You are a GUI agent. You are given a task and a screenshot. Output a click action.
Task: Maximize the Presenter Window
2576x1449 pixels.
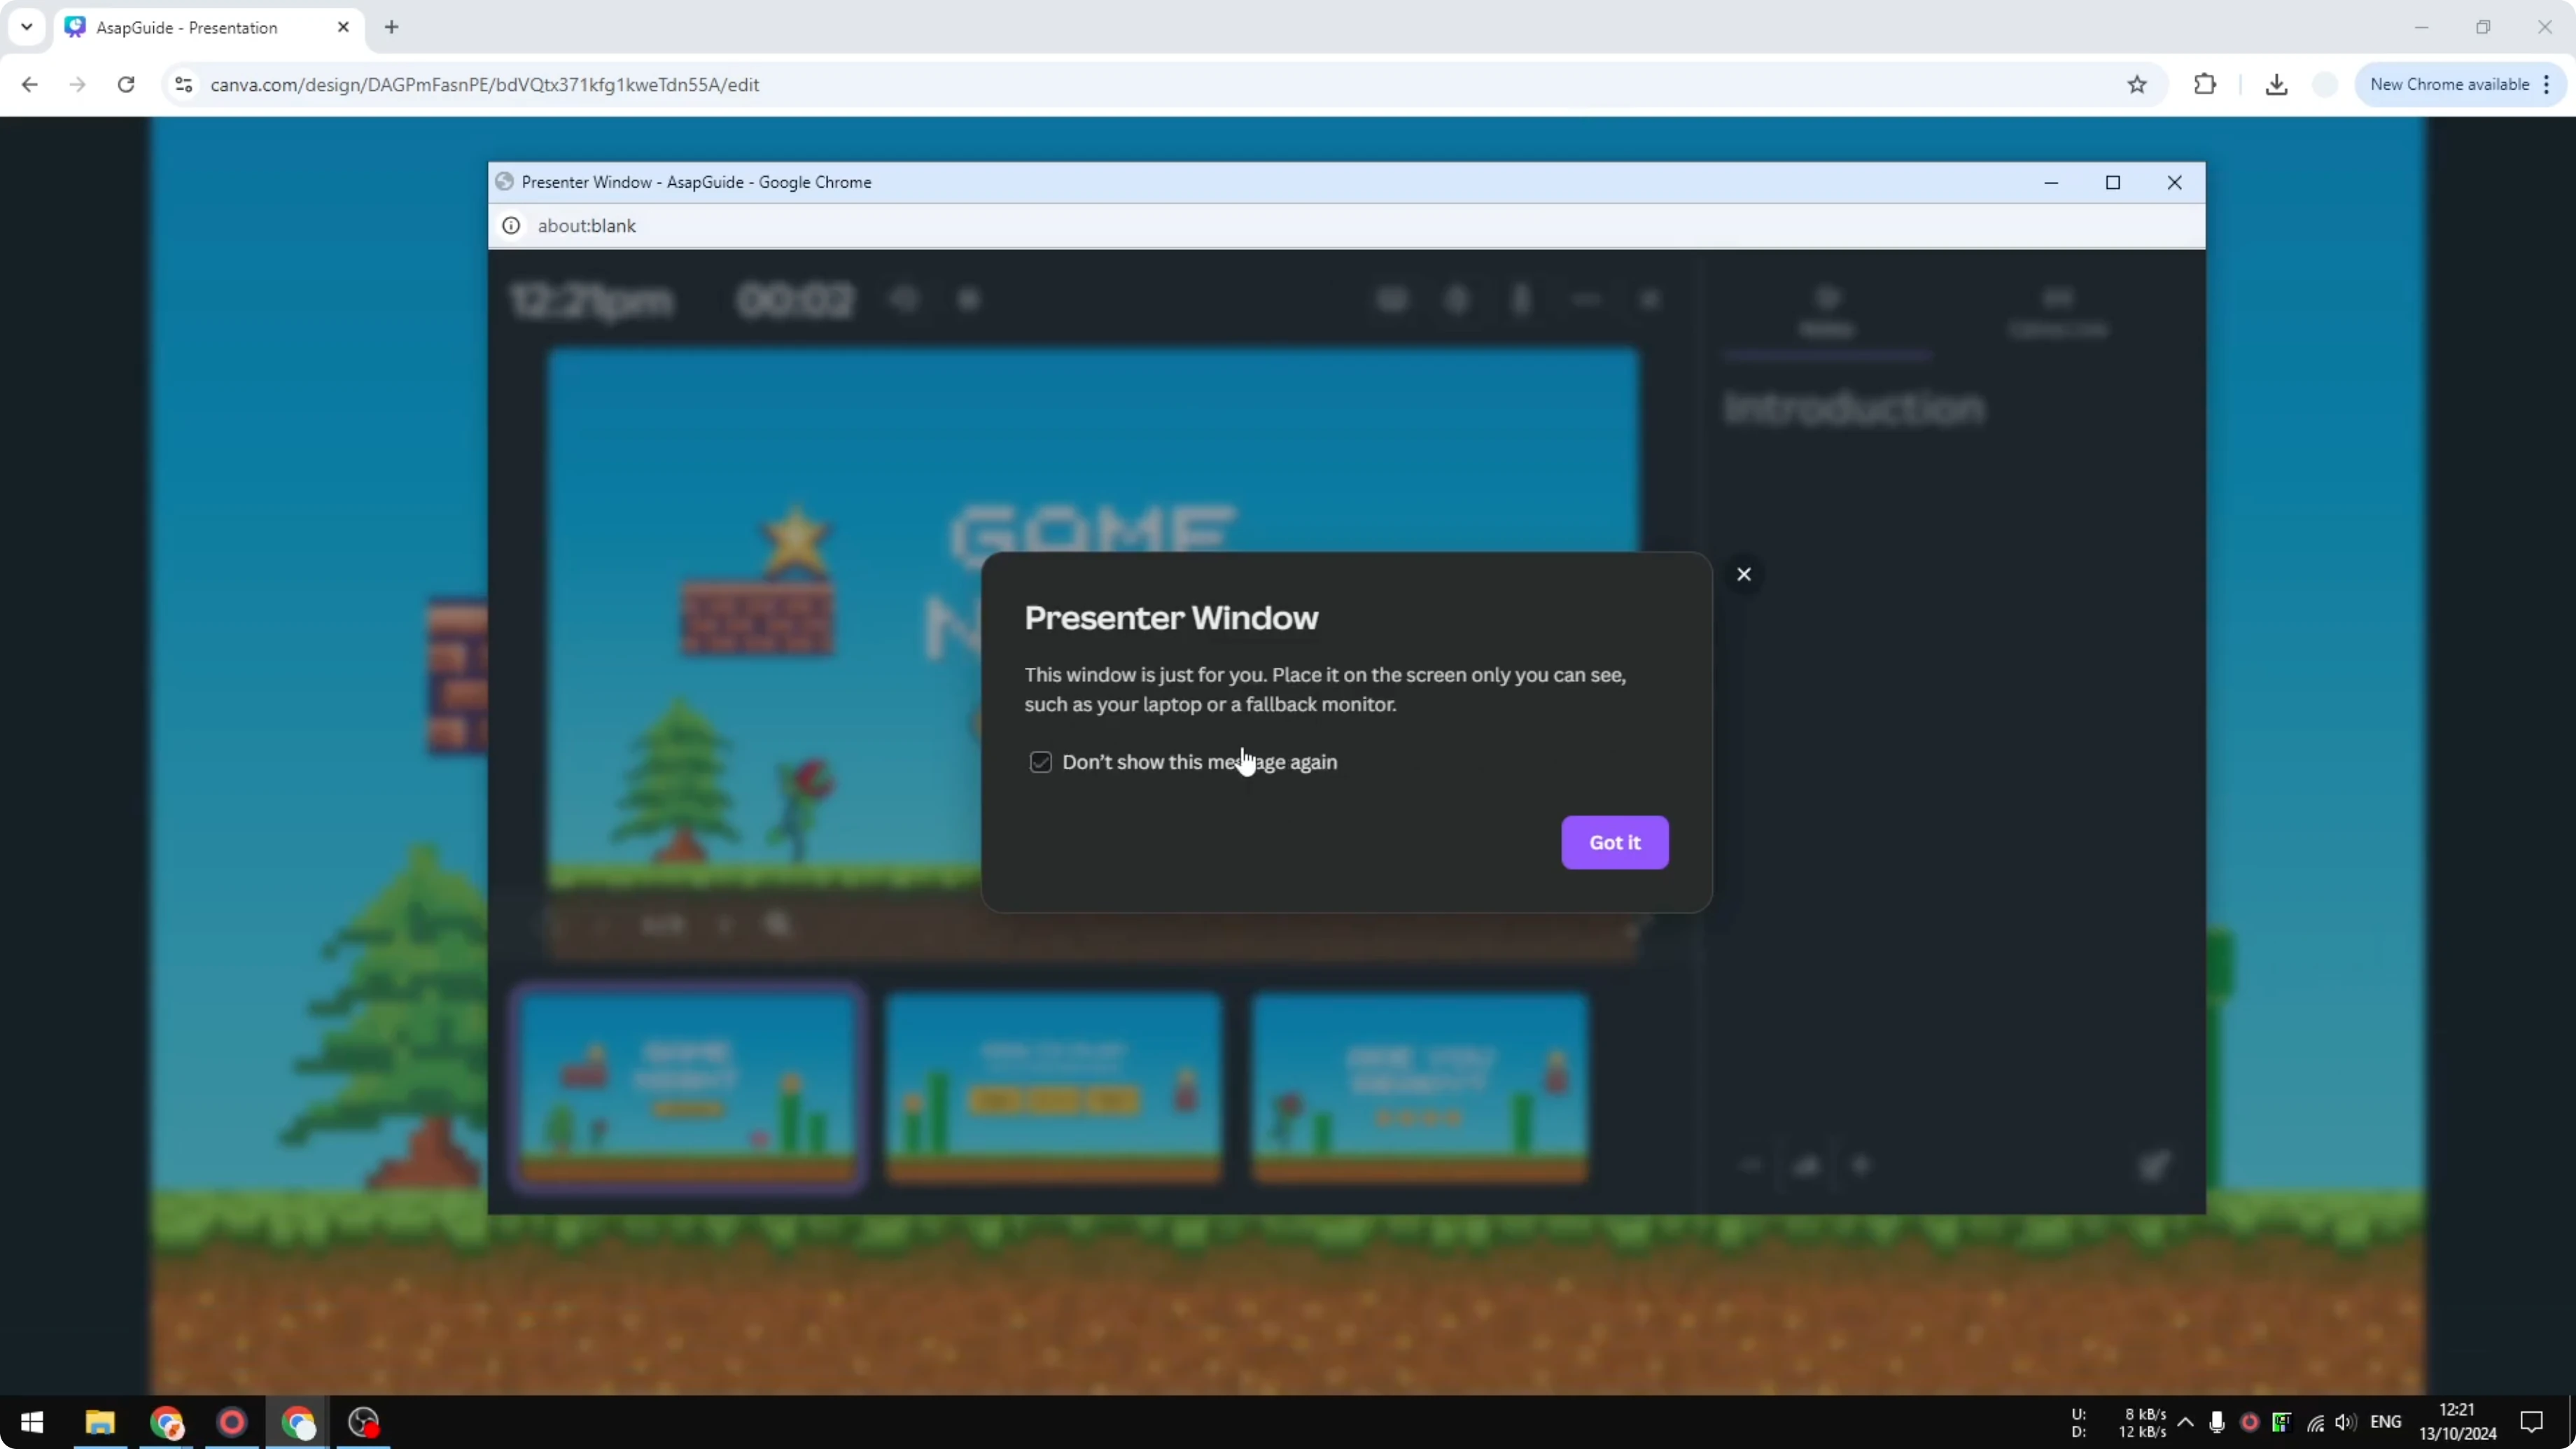2112,182
